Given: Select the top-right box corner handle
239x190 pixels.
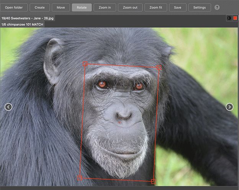Looking at the screenshot, I should (159, 68).
